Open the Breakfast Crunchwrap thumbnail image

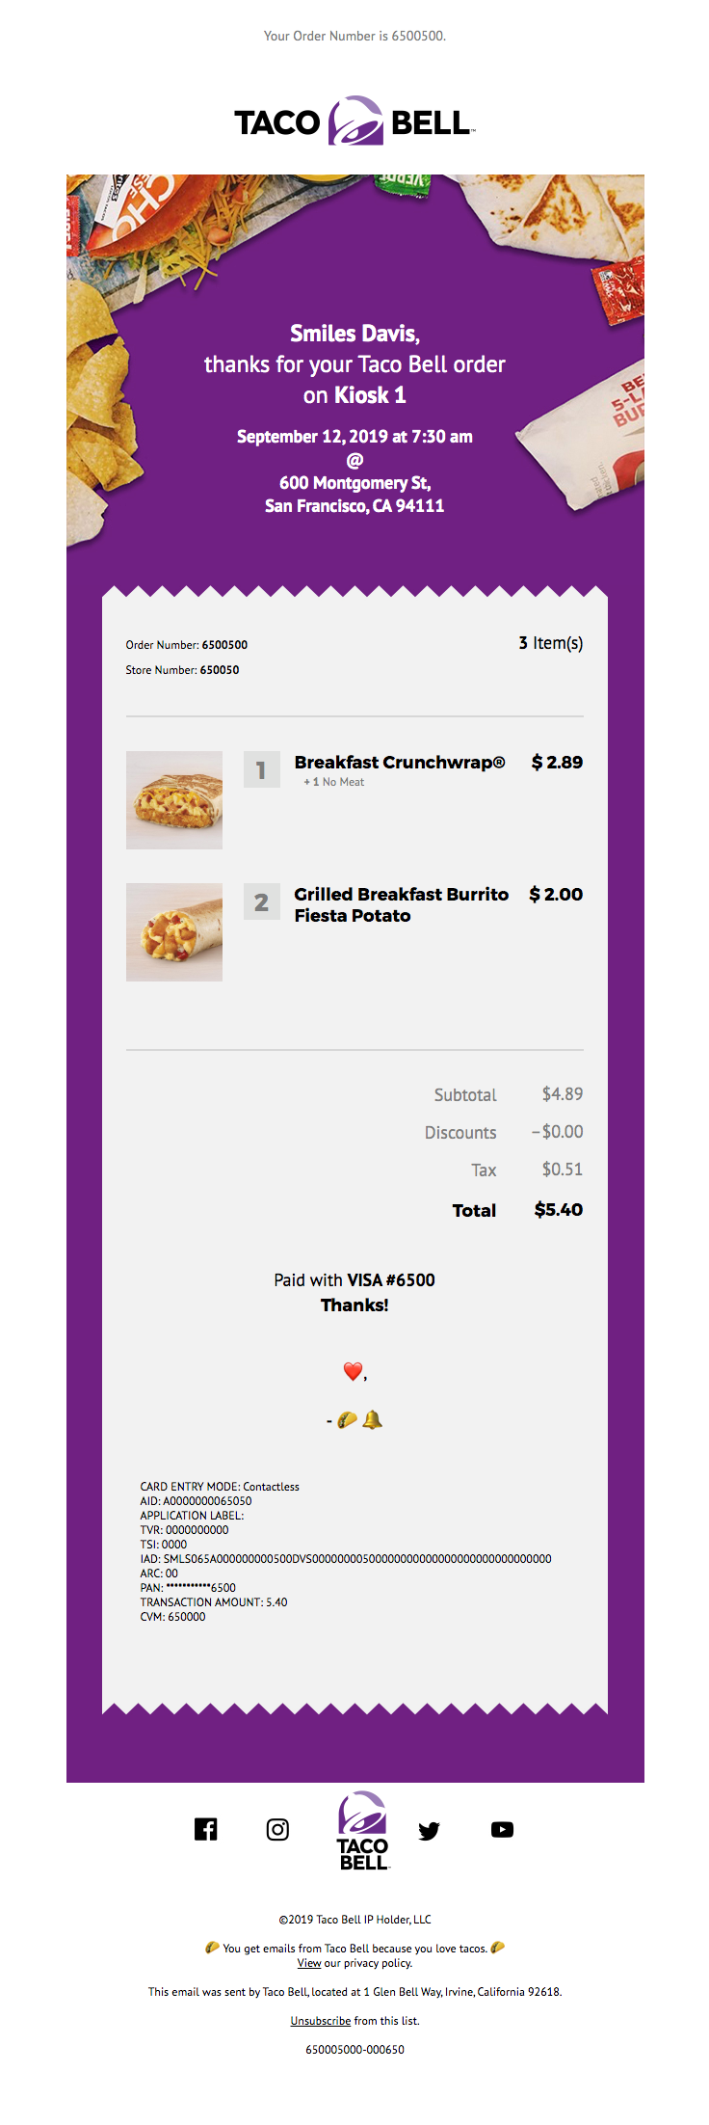point(174,800)
